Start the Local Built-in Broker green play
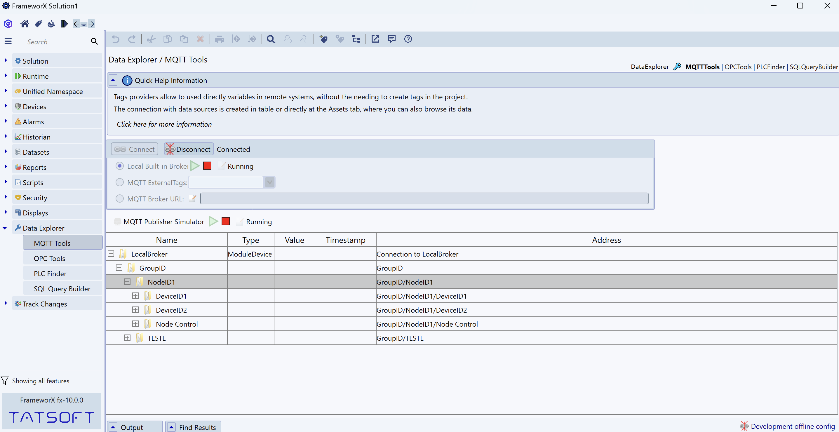This screenshot has height=432, width=839. click(195, 166)
